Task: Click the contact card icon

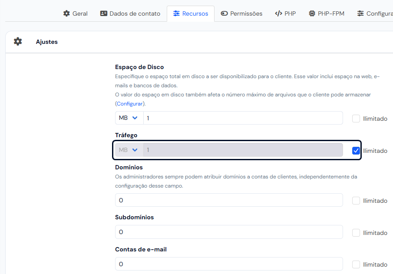Action: pos(103,13)
